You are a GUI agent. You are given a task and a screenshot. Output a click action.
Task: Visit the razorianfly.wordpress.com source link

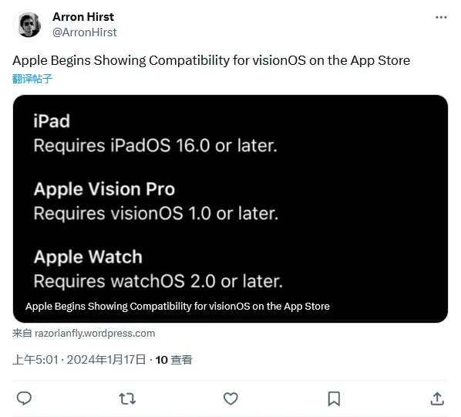(95, 333)
